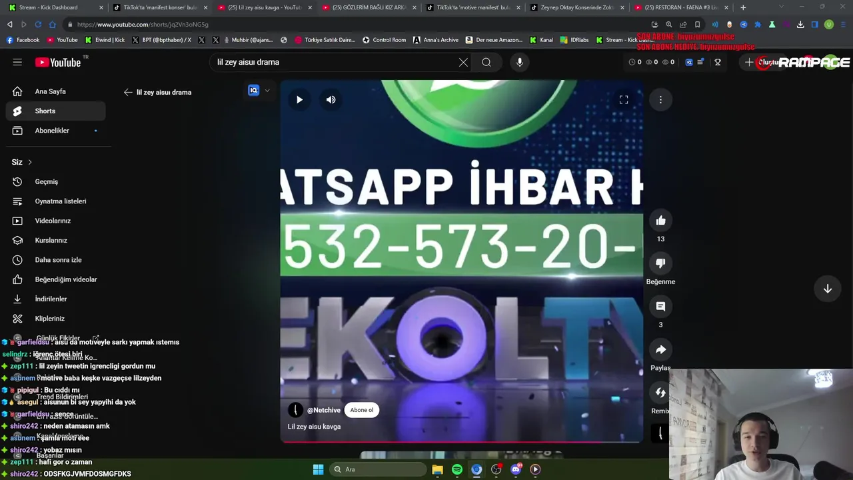Image resolution: width=853 pixels, height=480 pixels.
Task: Open the three-dot more options menu
Action: coord(660,99)
